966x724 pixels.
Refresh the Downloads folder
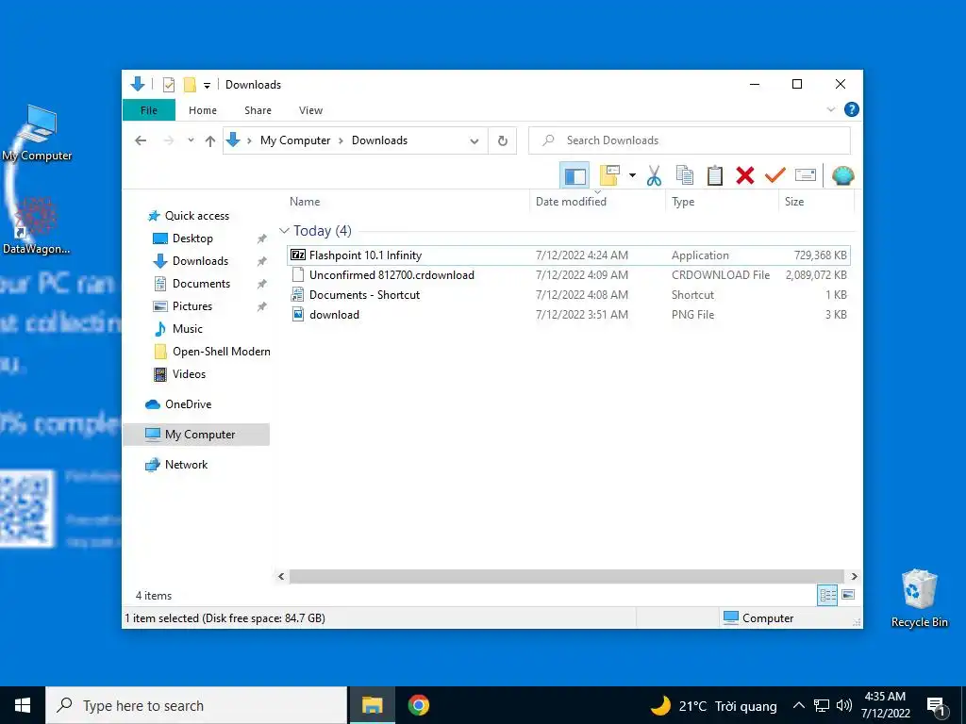coord(503,141)
